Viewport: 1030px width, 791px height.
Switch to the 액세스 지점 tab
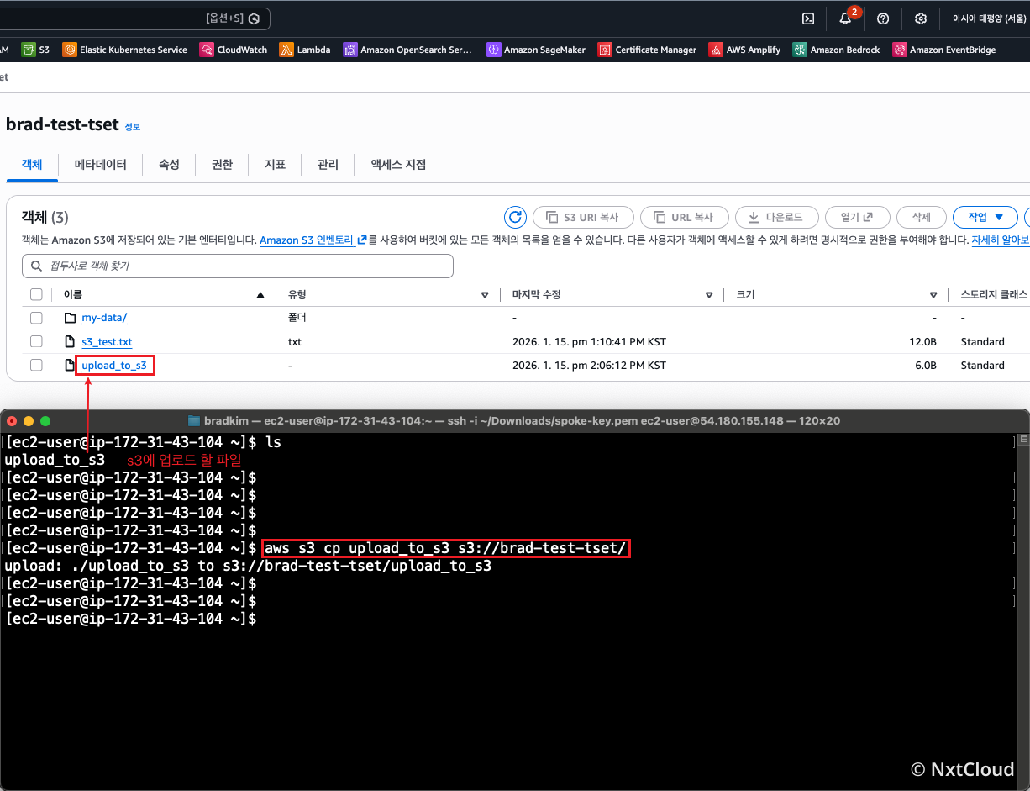[398, 165]
